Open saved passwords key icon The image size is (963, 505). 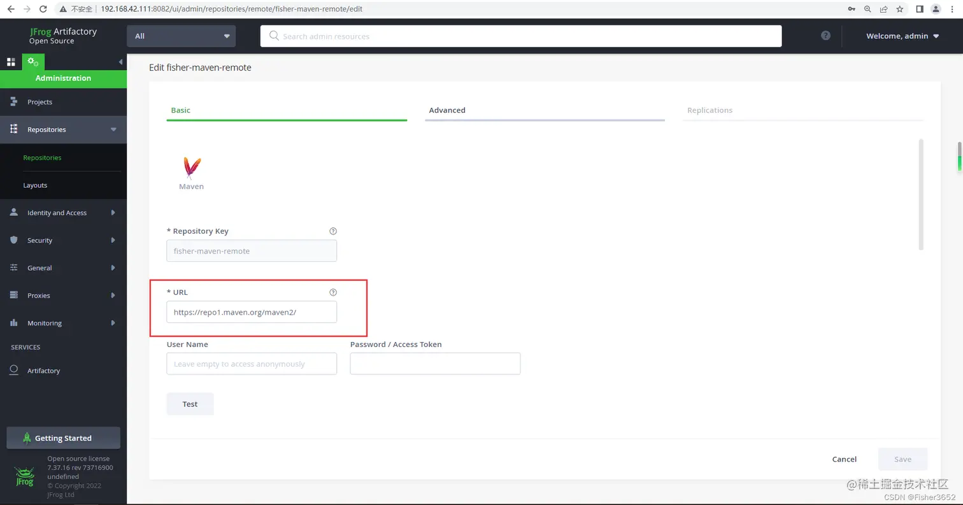point(852,9)
